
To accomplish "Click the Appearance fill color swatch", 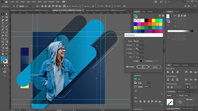I will point(136,79).
